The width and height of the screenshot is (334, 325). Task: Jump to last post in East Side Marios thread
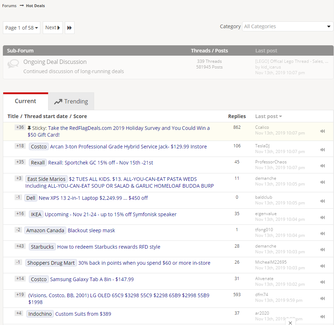[323, 182]
